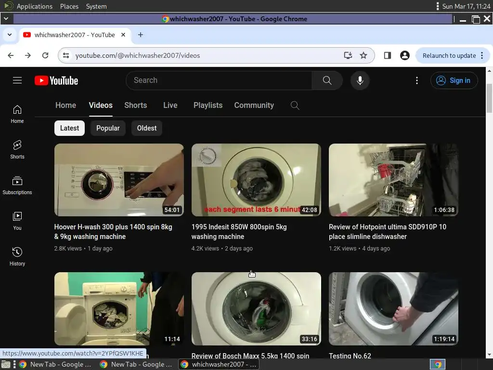493x370 pixels.
Task: View site information icon in address bar
Action: point(66,55)
